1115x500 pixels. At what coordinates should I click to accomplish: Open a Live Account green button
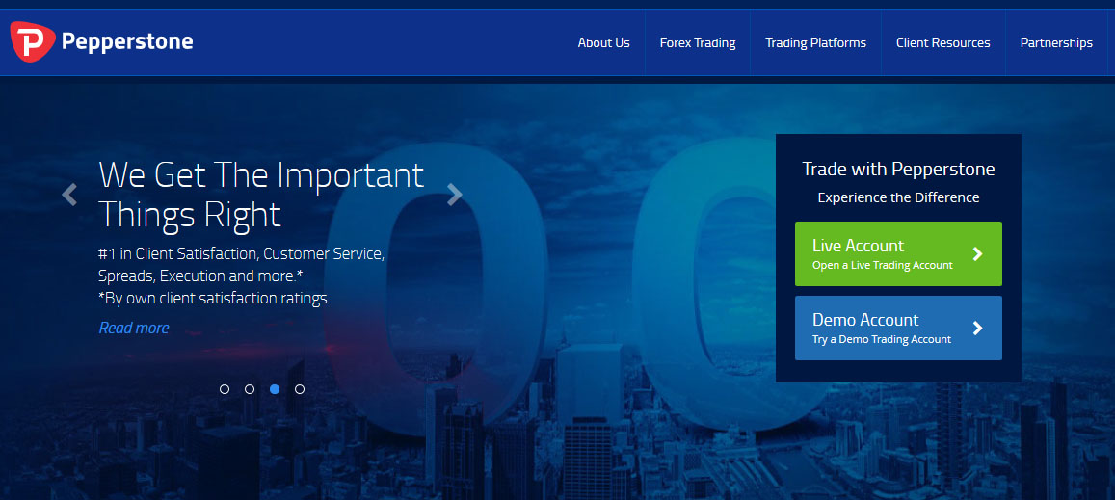point(898,254)
